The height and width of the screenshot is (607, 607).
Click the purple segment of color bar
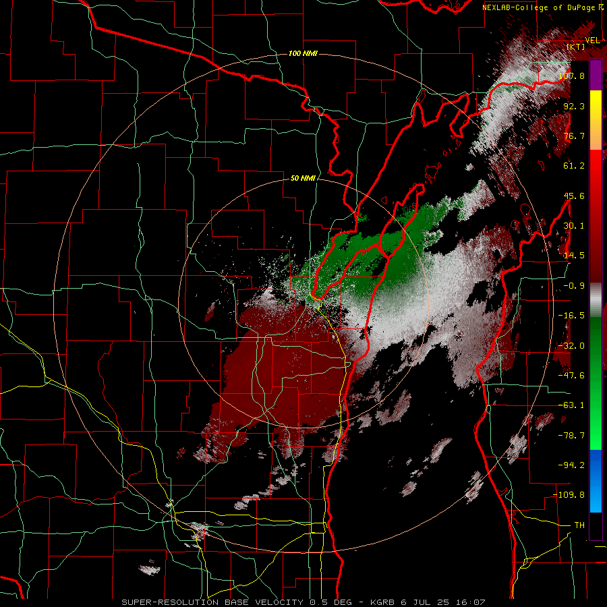pyautogui.click(x=596, y=76)
